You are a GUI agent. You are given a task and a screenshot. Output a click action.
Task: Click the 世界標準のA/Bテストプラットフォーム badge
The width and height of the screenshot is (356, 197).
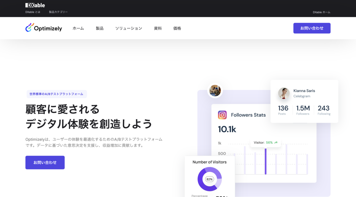(x=56, y=94)
